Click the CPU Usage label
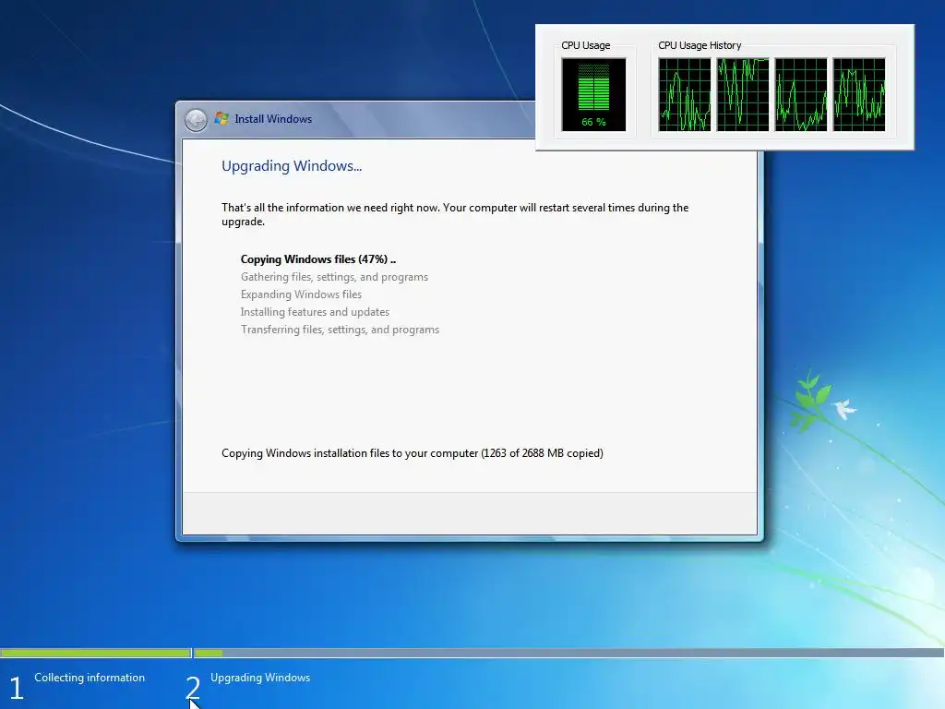 [x=586, y=45]
